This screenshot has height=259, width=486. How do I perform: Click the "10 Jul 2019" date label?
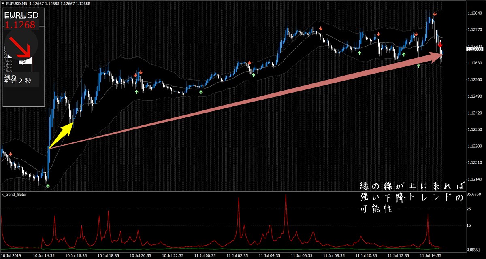pyautogui.click(x=11, y=256)
